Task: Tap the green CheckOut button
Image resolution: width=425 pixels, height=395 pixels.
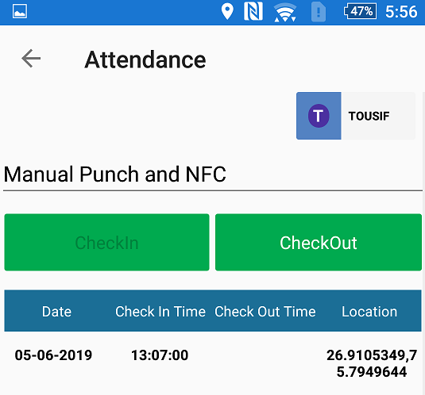Action: click(x=319, y=242)
